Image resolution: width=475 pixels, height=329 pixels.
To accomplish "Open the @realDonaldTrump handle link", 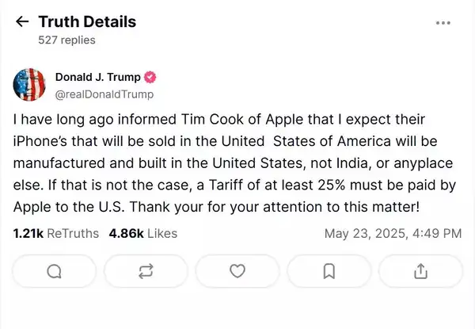I will 104,94.
